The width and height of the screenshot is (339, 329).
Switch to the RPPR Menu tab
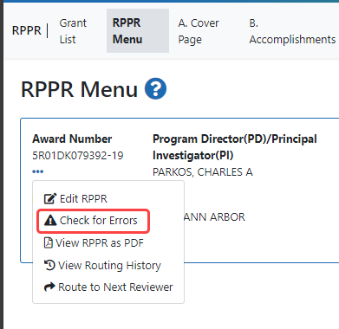click(138, 31)
